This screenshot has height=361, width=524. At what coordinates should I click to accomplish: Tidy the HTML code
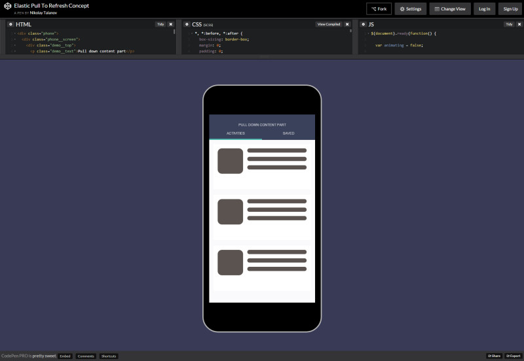coord(160,24)
